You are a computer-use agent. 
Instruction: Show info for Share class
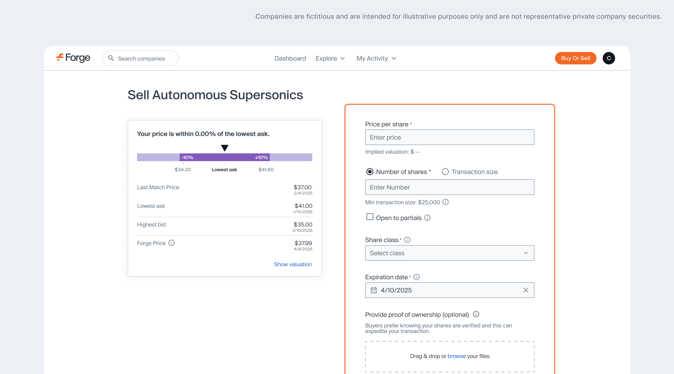pyautogui.click(x=407, y=240)
